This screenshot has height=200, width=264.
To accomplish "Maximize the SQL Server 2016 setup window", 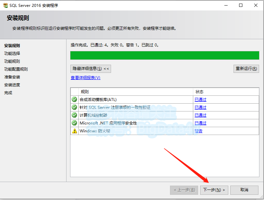I will pyautogui.click(x=241, y=5).
